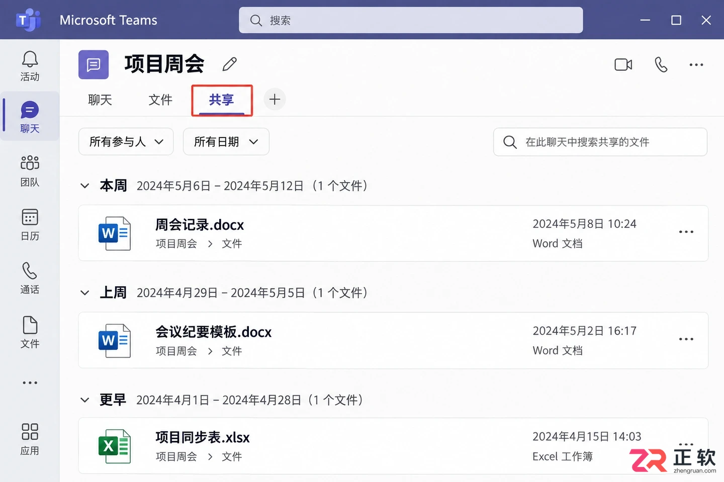The image size is (724, 482).
Task: Switch to the 聊天 tab
Action: (x=100, y=99)
